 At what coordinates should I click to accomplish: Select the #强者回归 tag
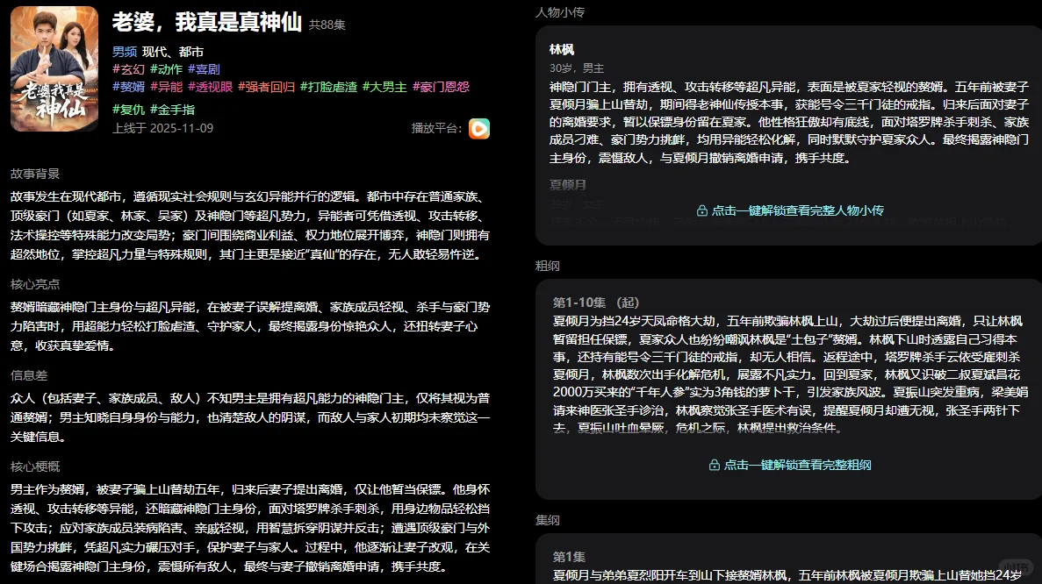point(267,87)
